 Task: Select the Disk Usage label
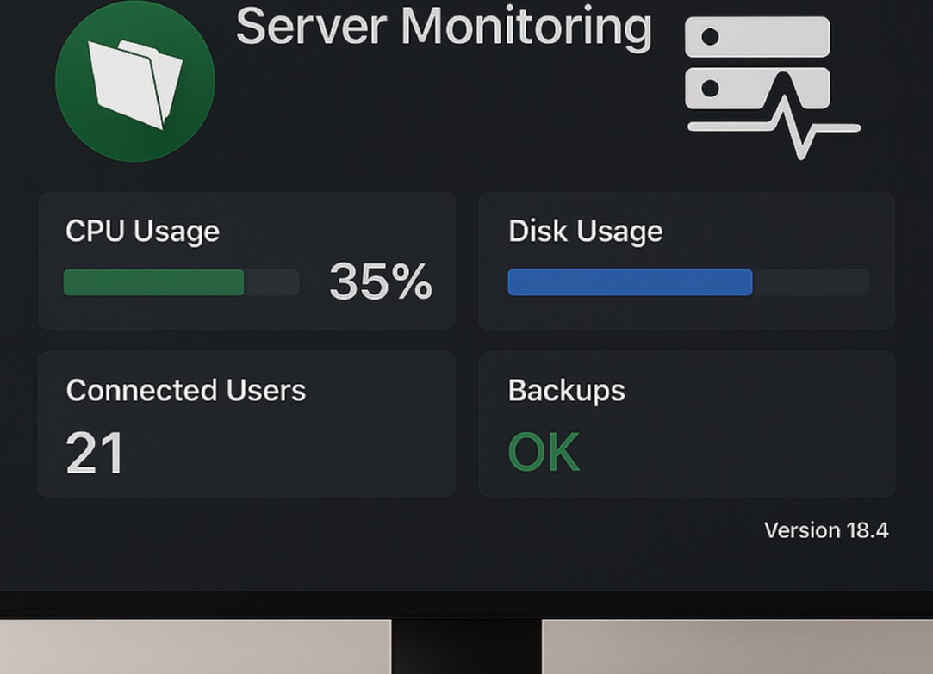click(x=585, y=231)
